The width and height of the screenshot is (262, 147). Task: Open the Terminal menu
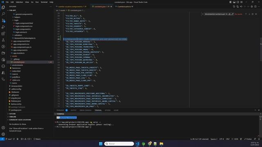click(x=44, y=2)
